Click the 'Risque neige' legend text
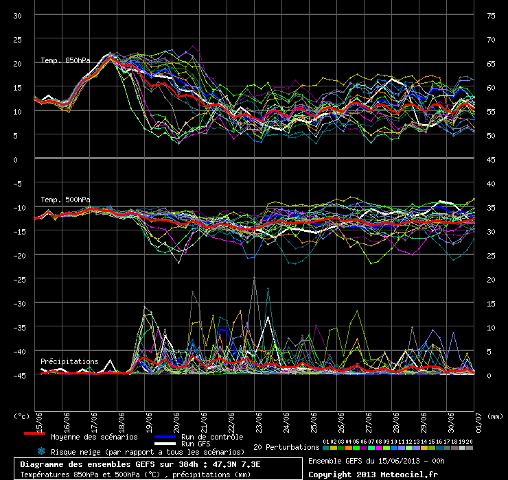 tap(148, 452)
